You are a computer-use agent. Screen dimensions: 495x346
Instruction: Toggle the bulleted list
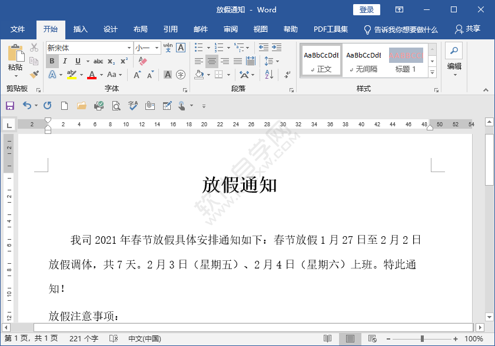pos(198,47)
